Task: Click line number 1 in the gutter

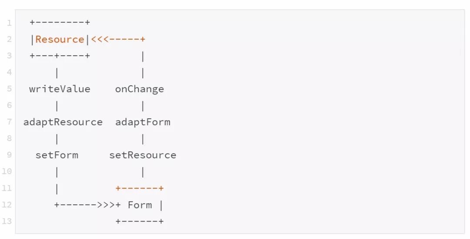Action: point(10,23)
